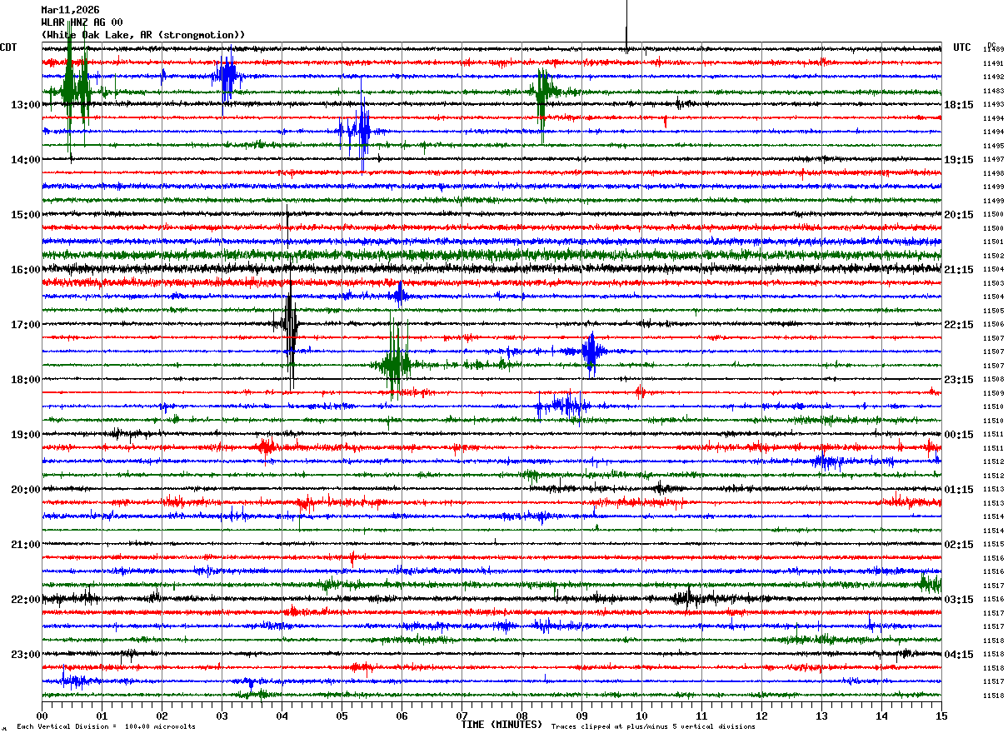Click the DC offset value "11491"
Screen dimensions: 1008x738
(x=993, y=63)
